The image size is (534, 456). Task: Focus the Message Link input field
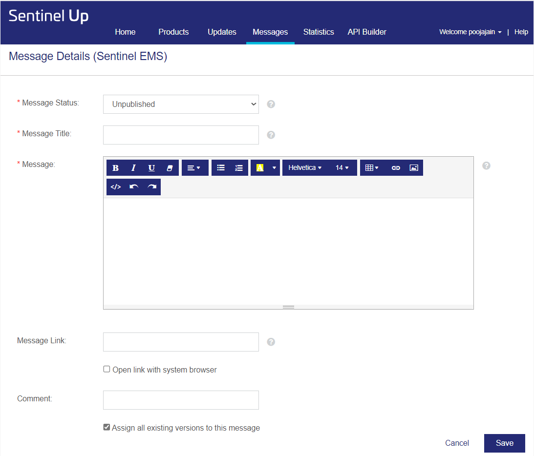point(181,342)
